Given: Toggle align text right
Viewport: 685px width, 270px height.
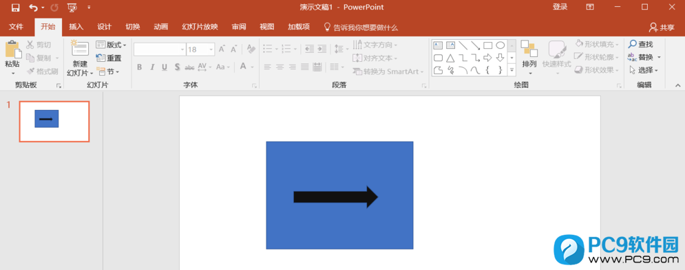Looking at the screenshot, I should coord(293,67).
